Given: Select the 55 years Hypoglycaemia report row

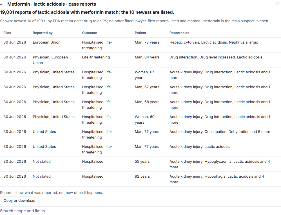Looking at the screenshot, I should [140, 164].
